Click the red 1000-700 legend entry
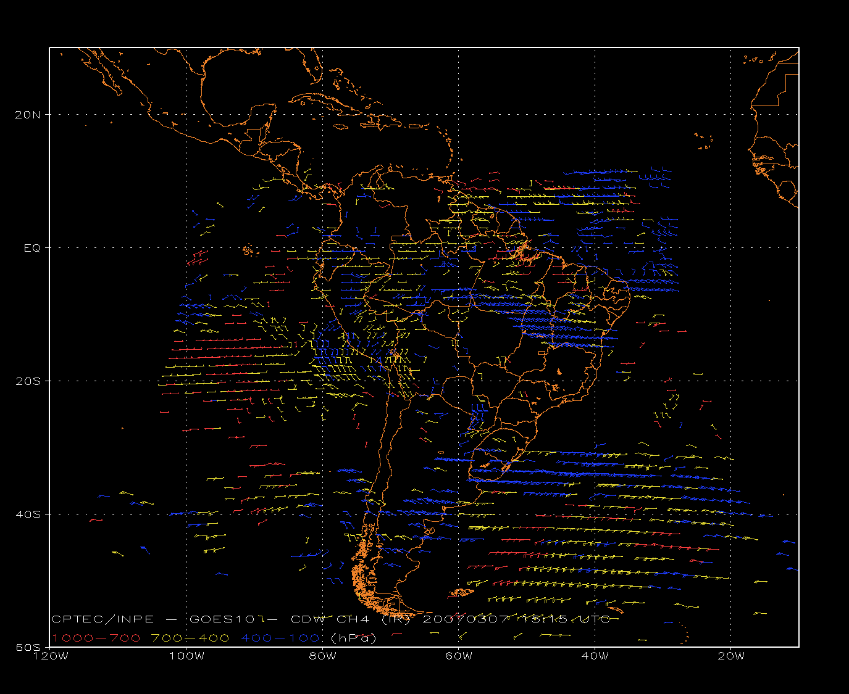 [96, 638]
